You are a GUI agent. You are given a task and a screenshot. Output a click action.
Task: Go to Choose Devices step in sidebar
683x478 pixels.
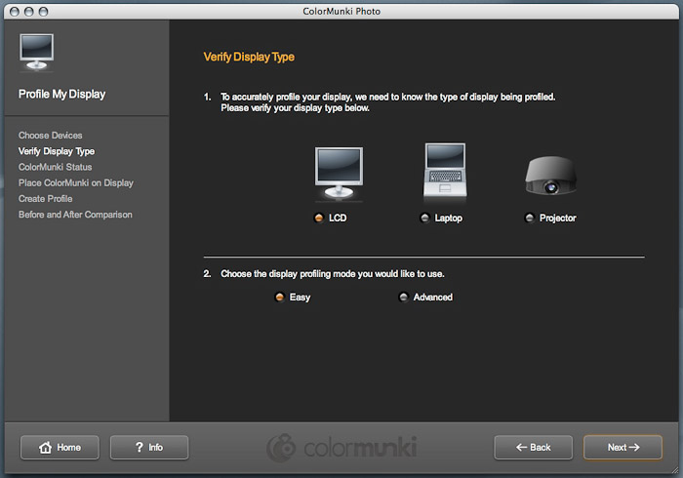51,136
